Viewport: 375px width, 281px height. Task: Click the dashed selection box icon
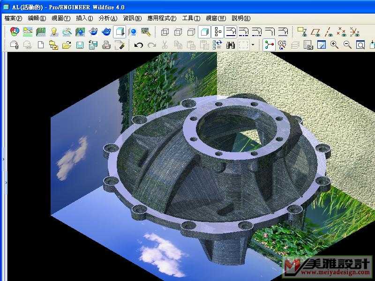coord(243,45)
